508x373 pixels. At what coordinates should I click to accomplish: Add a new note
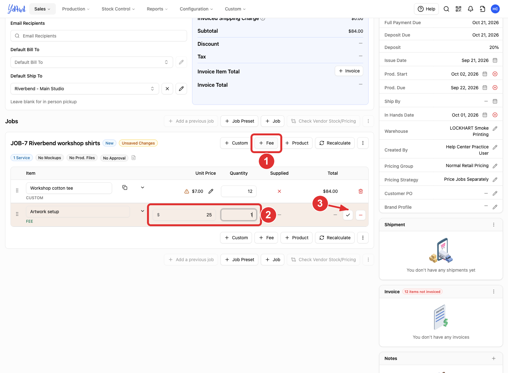tap(494, 358)
